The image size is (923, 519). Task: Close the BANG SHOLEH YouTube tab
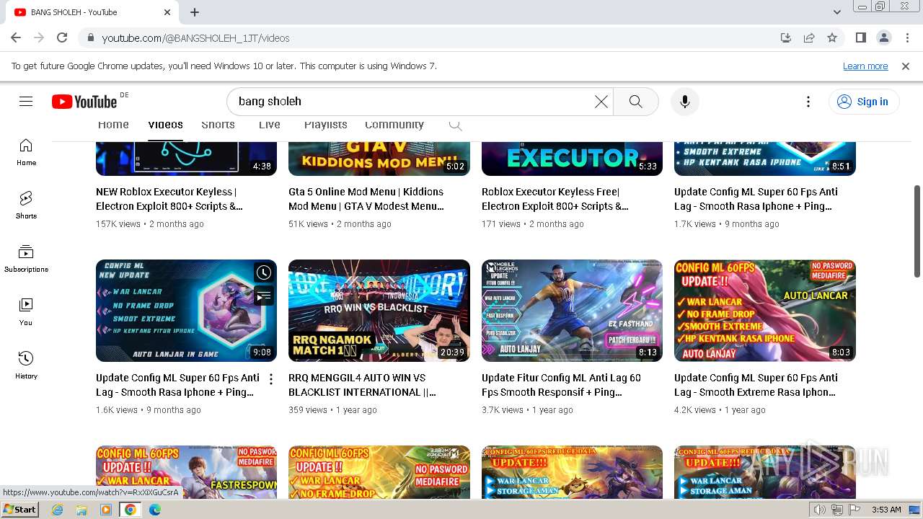(167, 12)
